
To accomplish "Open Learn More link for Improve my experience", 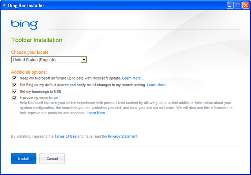I will 97,113.
